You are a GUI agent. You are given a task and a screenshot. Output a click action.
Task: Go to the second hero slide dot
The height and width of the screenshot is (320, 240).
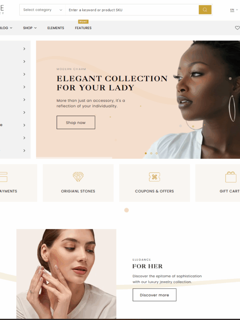151,153
